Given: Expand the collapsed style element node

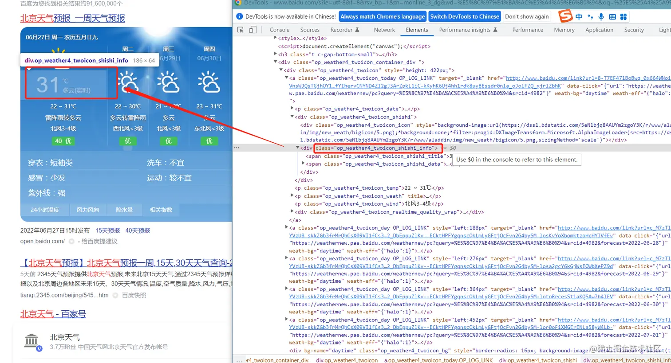Looking at the screenshot, I should [276, 38].
